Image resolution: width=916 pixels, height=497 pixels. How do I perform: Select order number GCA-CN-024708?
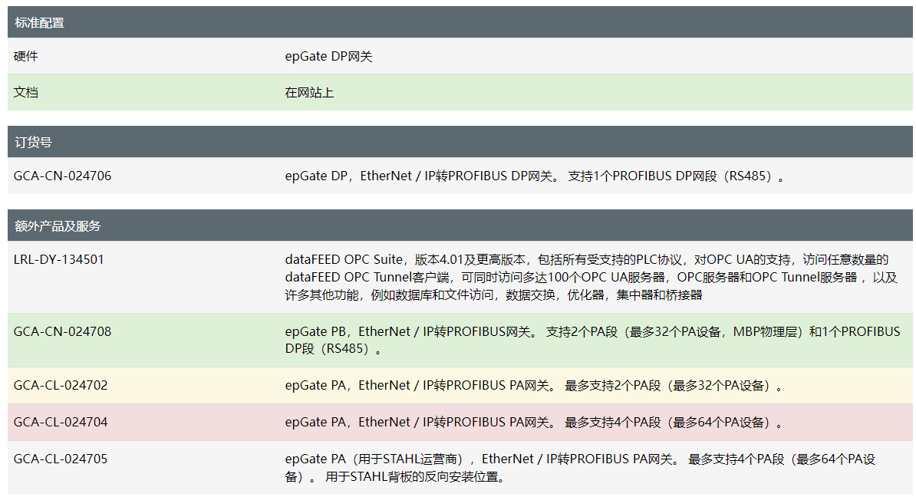tap(62, 331)
